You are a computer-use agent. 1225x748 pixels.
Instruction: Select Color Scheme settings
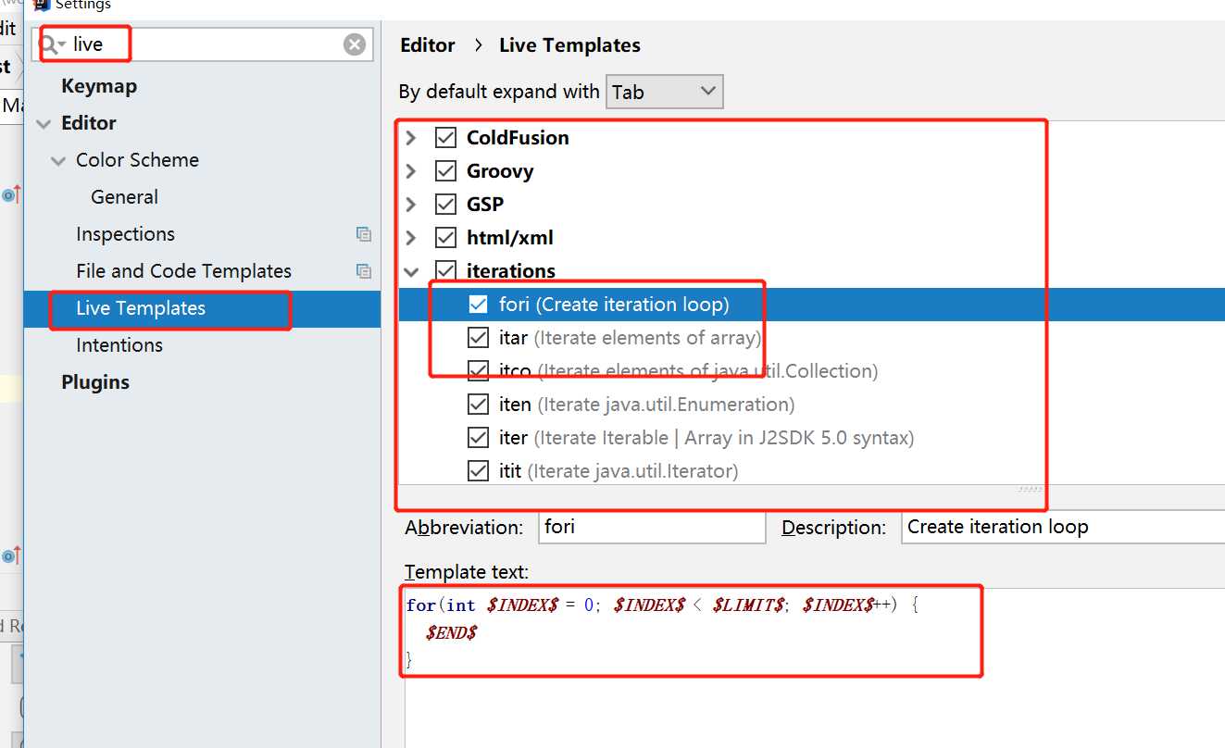(x=137, y=160)
